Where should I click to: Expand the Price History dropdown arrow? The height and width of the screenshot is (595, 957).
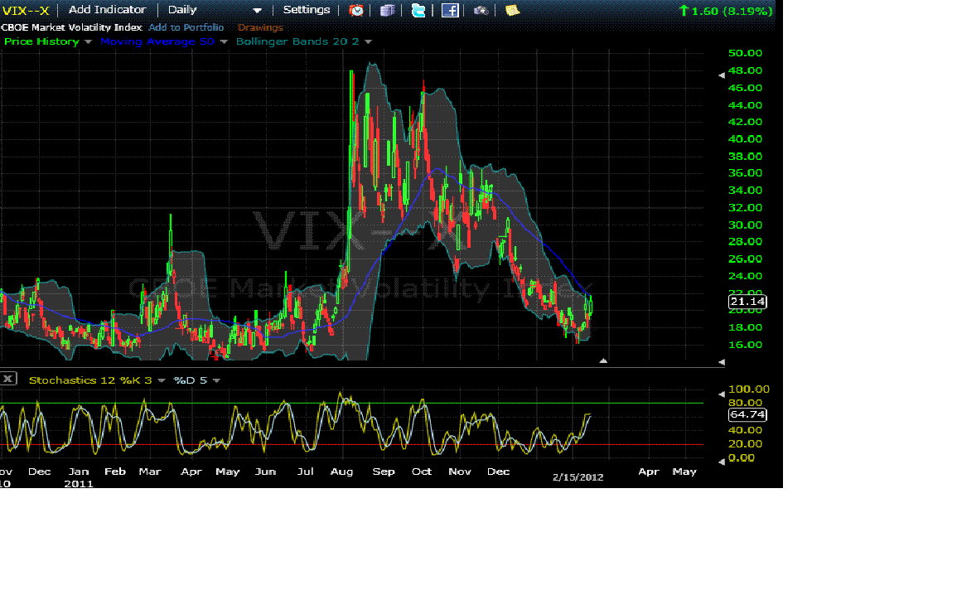pyautogui.click(x=88, y=42)
